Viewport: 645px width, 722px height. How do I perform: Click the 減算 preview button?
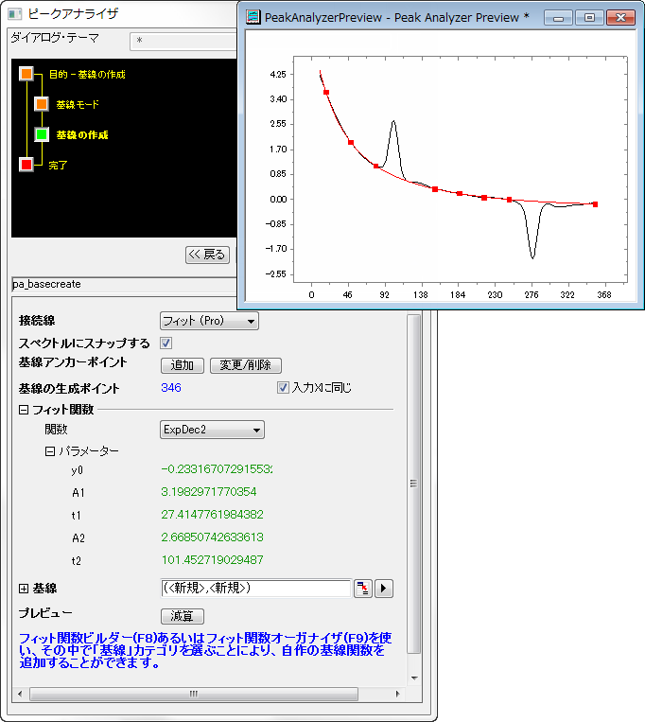coord(183,616)
